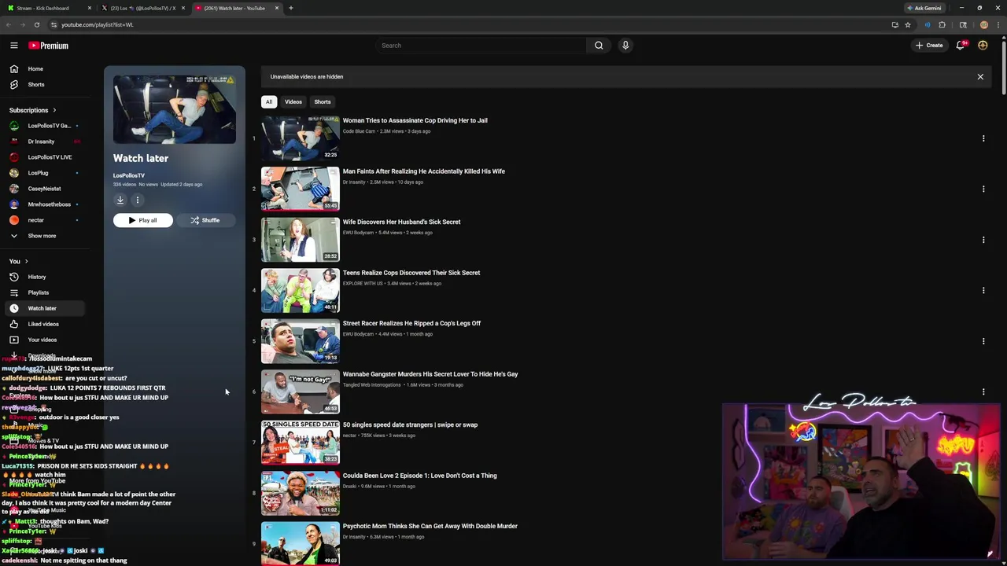1007x566 pixels.
Task: Bookmark this page with the star icon
Action: 907,24
